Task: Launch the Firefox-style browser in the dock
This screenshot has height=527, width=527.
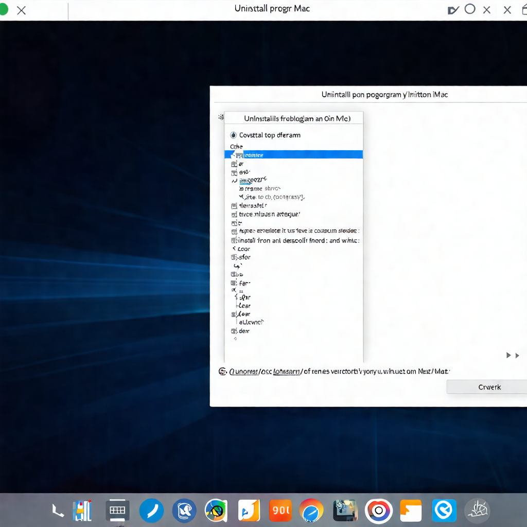Action: coord(216,510)
